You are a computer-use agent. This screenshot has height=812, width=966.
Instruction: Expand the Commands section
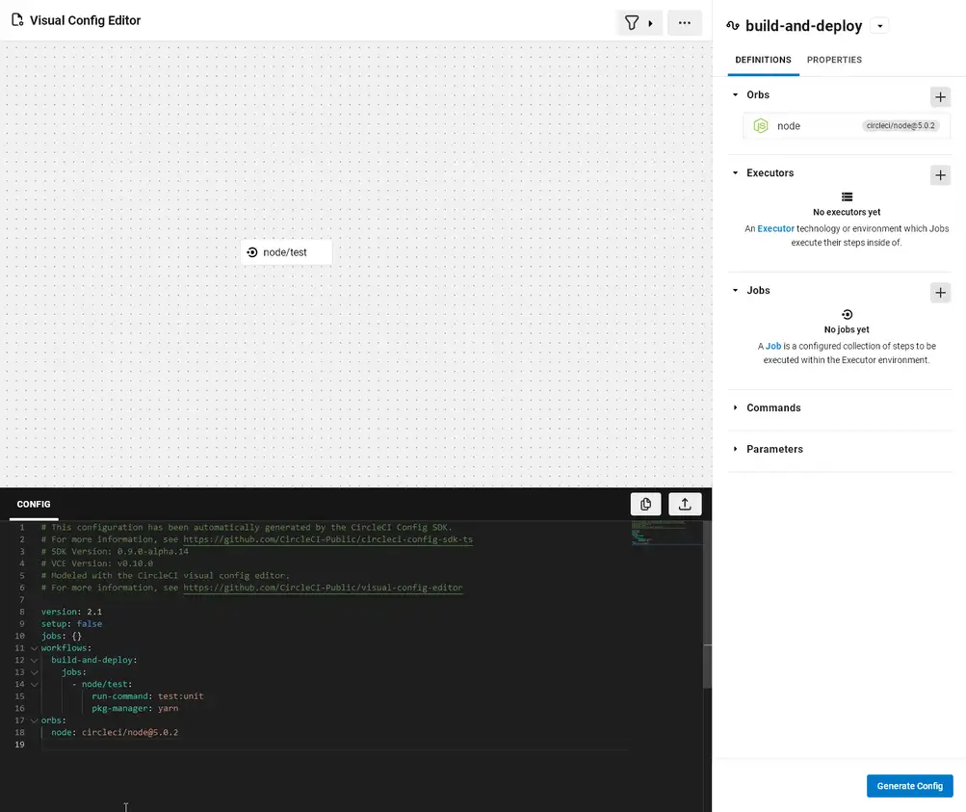(x=735, y=407)
